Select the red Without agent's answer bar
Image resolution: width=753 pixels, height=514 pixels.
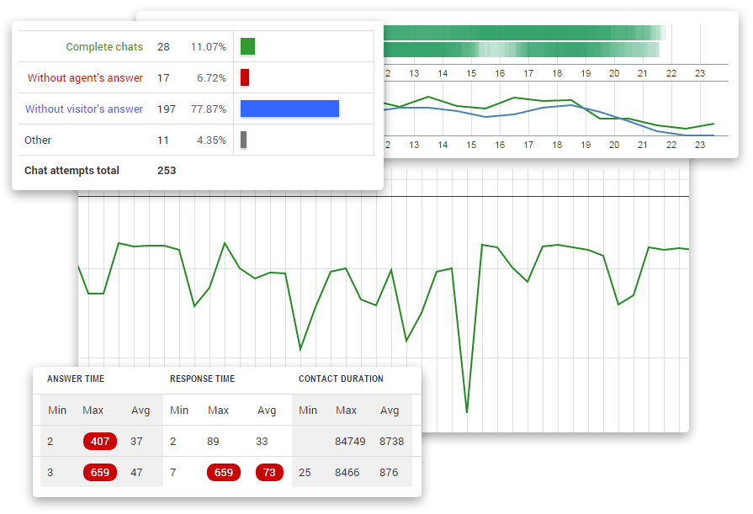coord(244,77)
